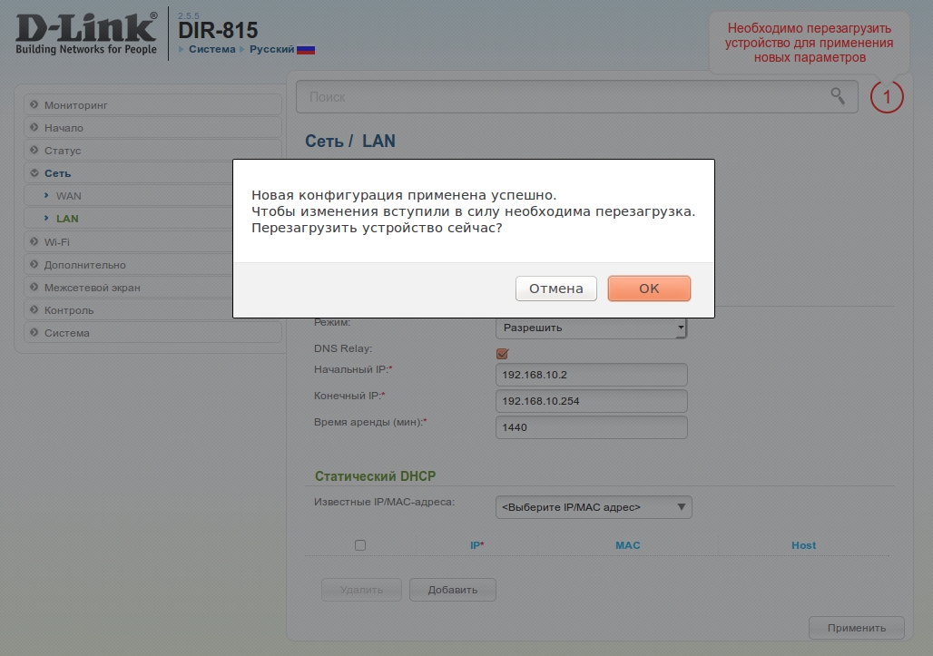Screen dimensions: 933x656
Task: Click the arrow icon beside Wi-Fi
Action: point(34,242)
